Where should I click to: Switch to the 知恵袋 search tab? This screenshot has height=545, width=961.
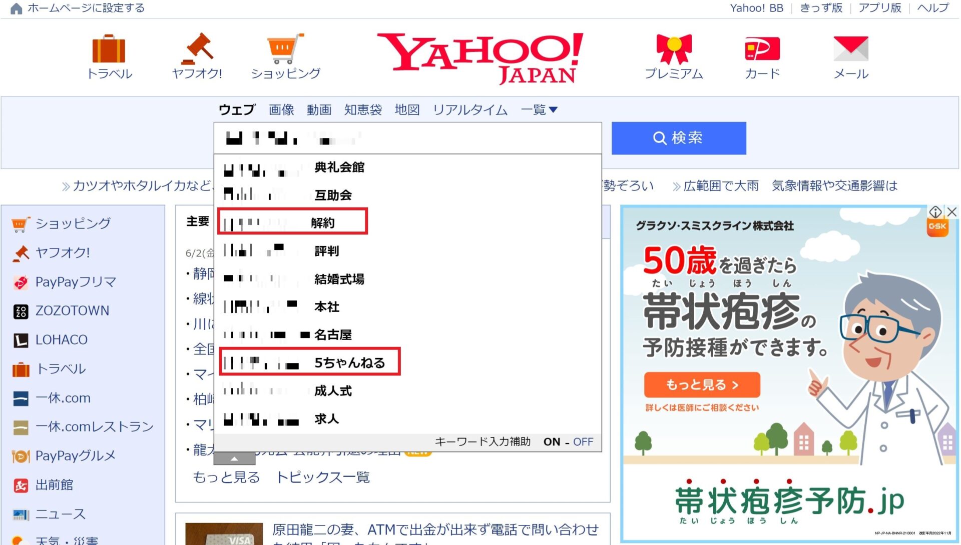(x=363, y=110)
